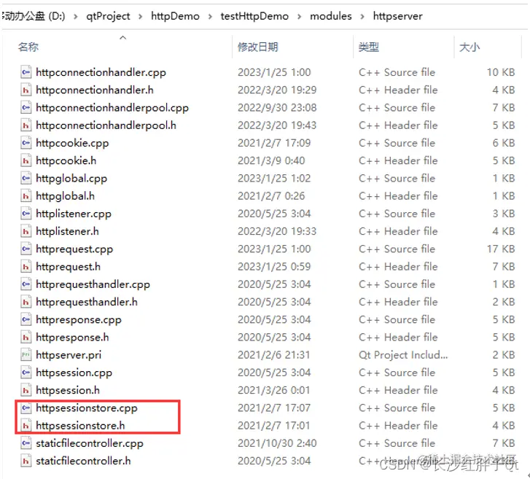Image resolution: width=530 pixels, height=479 pixels.
Task: Expand breadcrumb chevron after qtProject
Action: click(x=140, y=16)
